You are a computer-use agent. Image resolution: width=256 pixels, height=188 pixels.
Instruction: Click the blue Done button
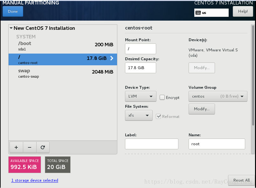coord(13,11)
